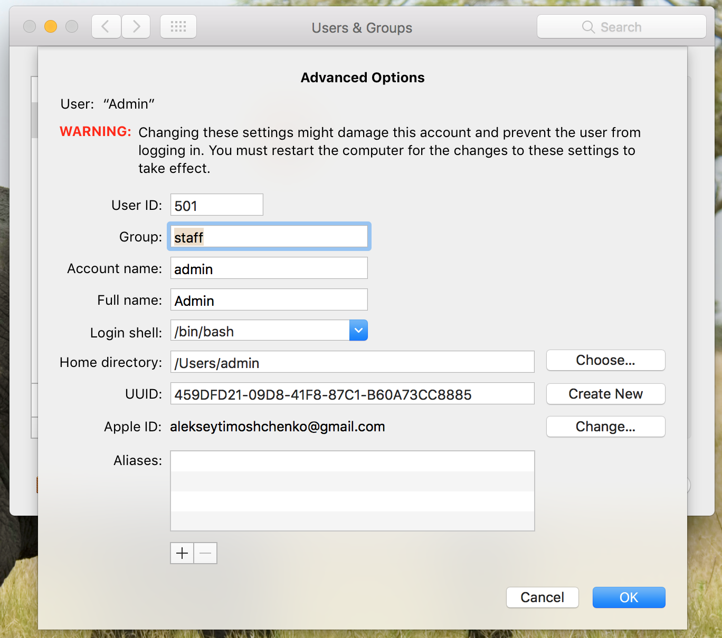Select the staff text in the Group field

click(x=188, y=237)
